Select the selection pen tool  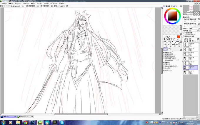click(x=174, y=46)
